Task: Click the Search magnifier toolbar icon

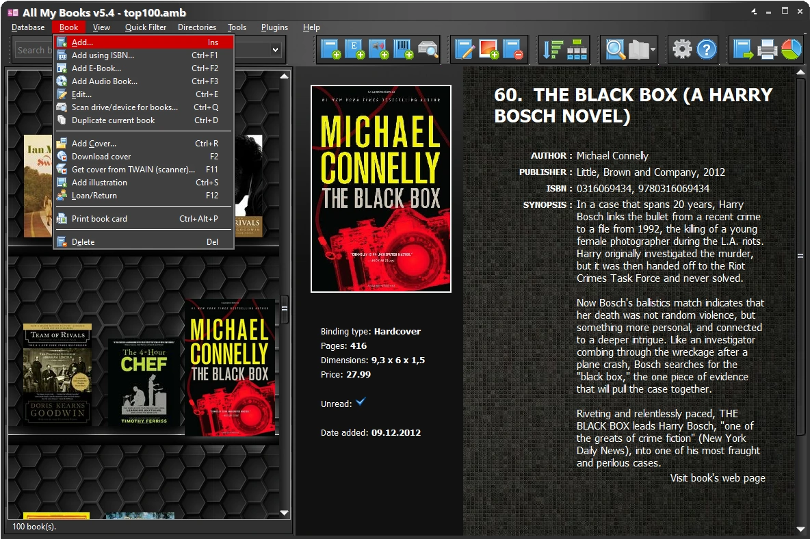Action: point(615,49)
